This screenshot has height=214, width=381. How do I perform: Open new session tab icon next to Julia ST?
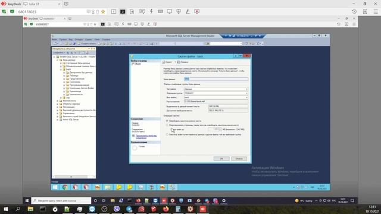pyautogui.click(x=66, y=4)
